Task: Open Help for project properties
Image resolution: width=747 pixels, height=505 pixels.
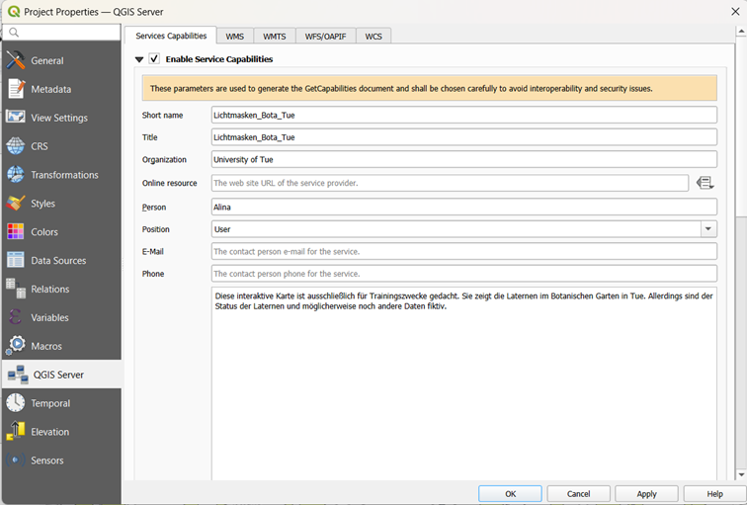Action: pos(714,494)
